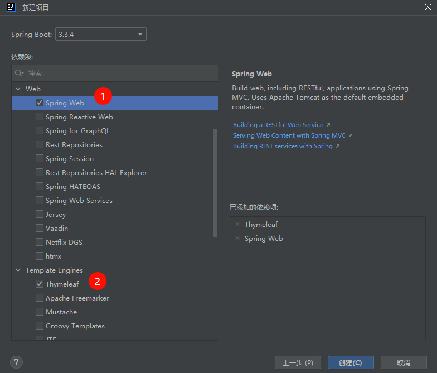Screen dimensions: 437x373
Task: Click the IntelliJ IDEA logo icon
Action: click(11, 7)
